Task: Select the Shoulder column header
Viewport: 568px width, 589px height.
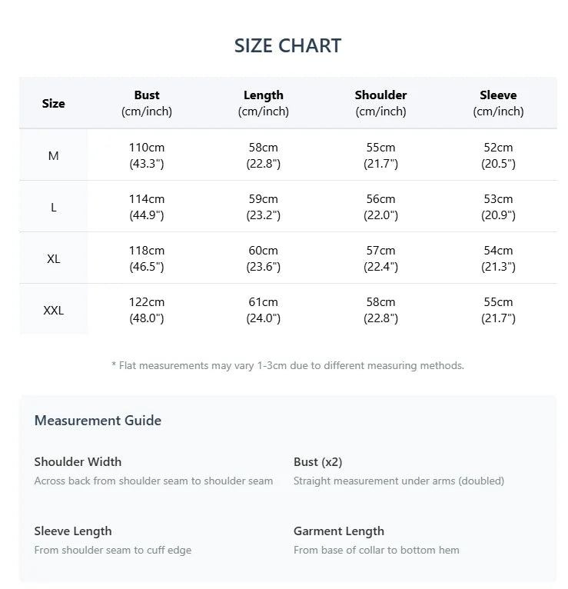Action: pyautogui.click(x=380, y=103)
